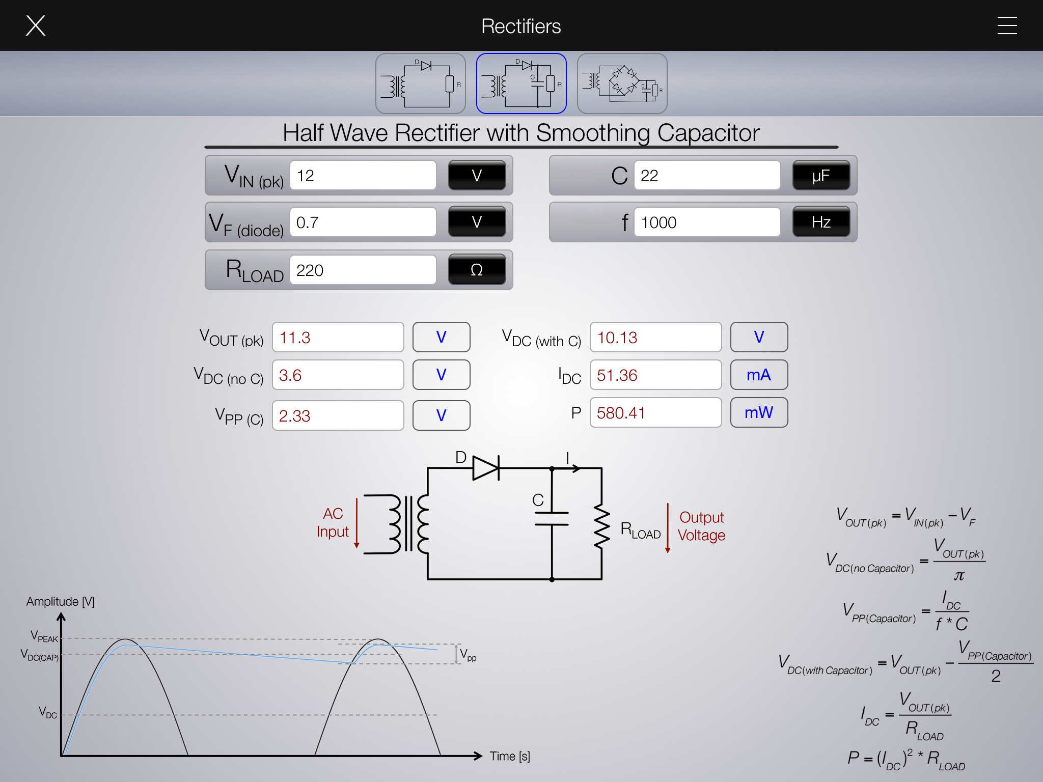
Task: Close the Rectifiers screen with X
Action: pos(36,25)
